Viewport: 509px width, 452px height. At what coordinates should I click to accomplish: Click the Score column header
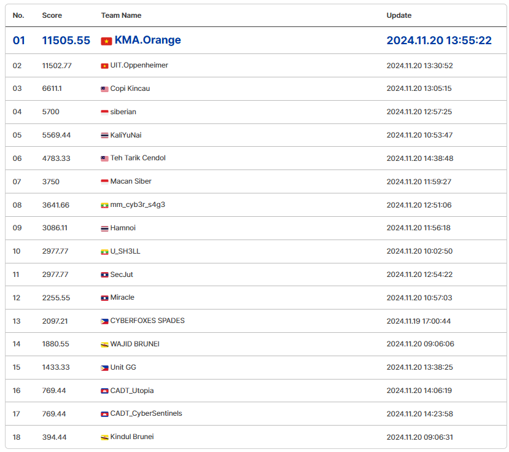pos(52,15)
